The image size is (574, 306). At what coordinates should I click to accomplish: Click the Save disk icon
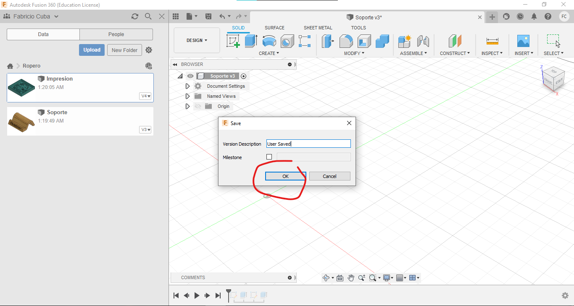(x=208, y=16)
